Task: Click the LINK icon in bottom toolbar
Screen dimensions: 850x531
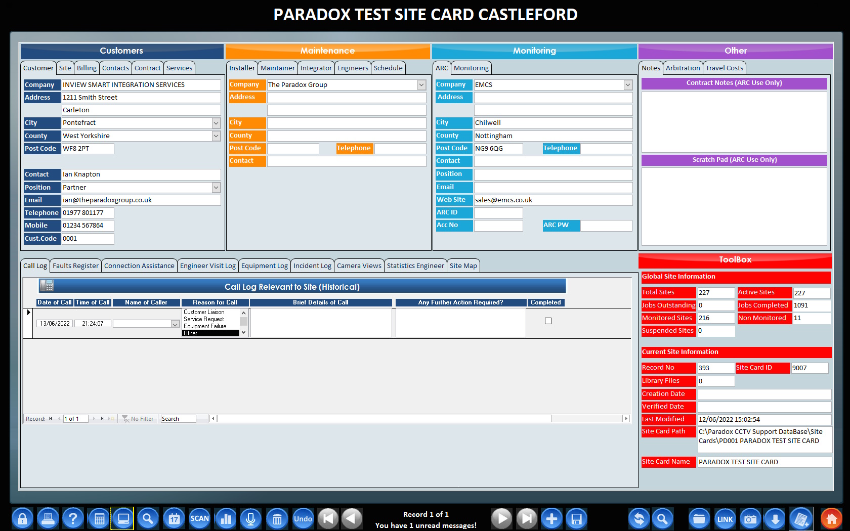Action: click(725, 518)
